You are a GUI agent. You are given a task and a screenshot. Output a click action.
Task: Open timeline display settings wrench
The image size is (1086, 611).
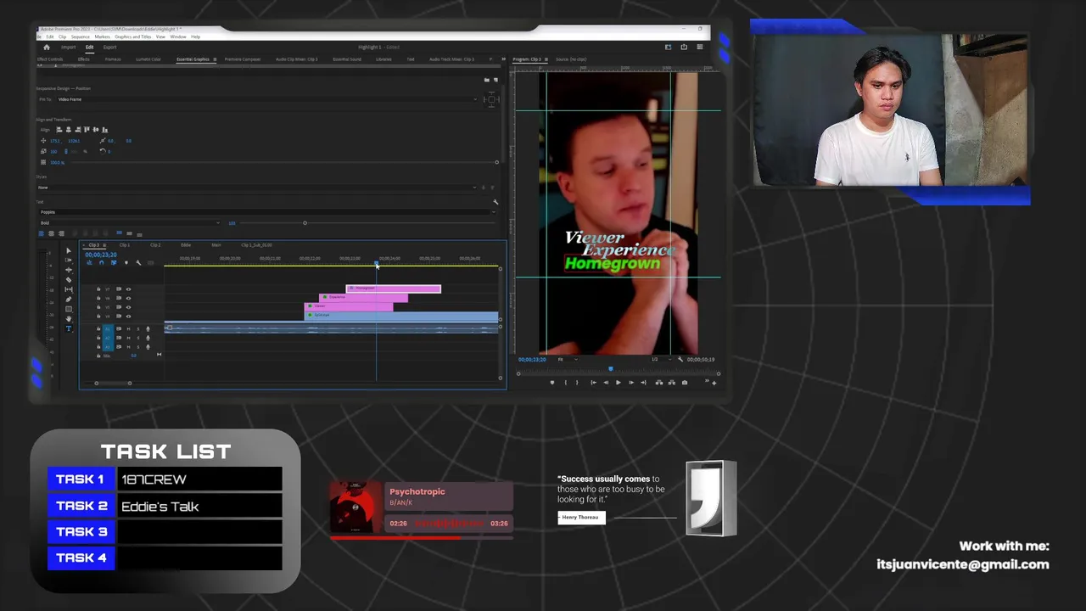[138, 262]
